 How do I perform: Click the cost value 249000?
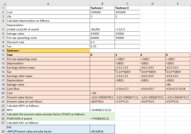pos(102,12)
